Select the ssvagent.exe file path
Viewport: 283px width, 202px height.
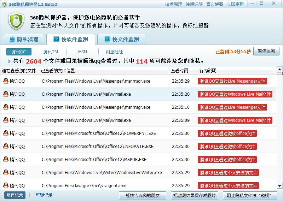[x=84, y=186]
